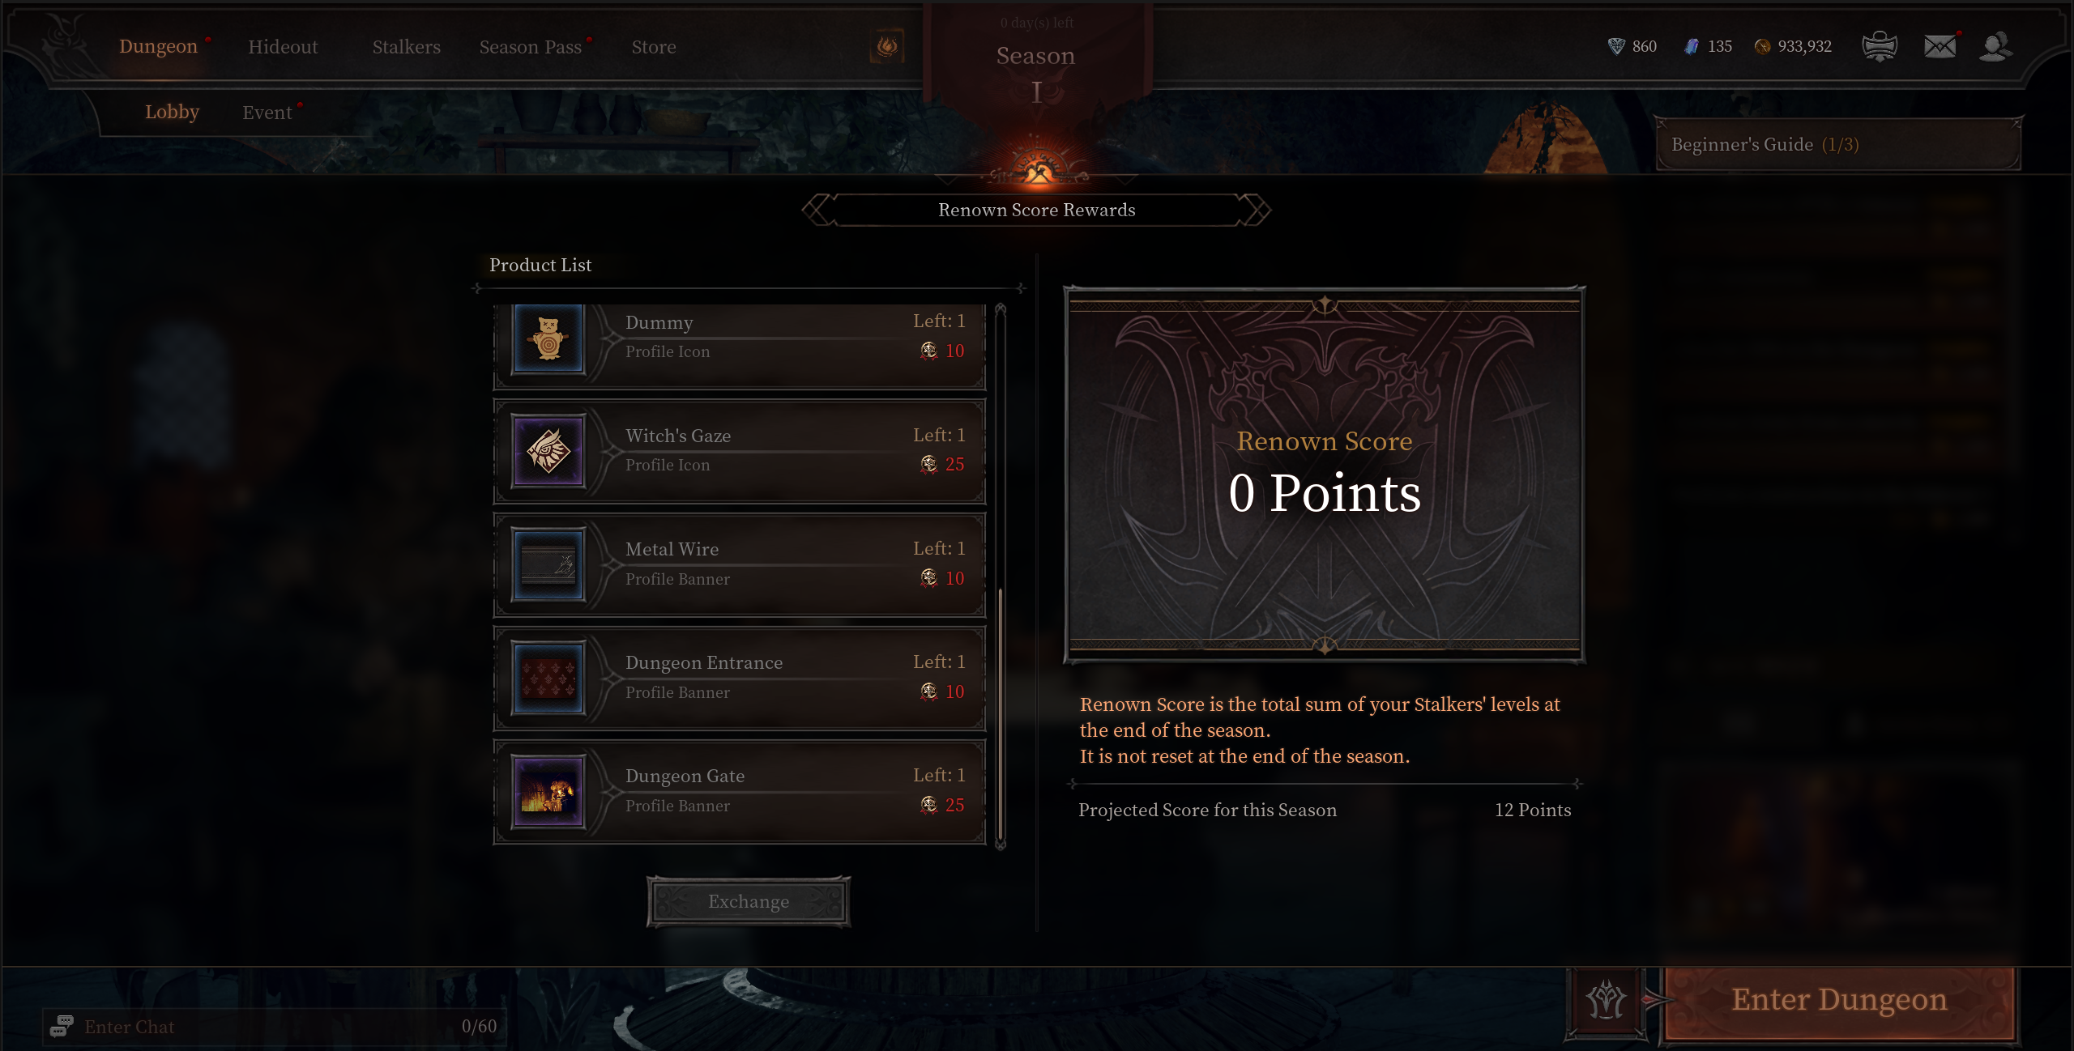Click the Enter Dungeon button
The height and width of the screenshot is (1051, 2074).
[1839, 1001]
